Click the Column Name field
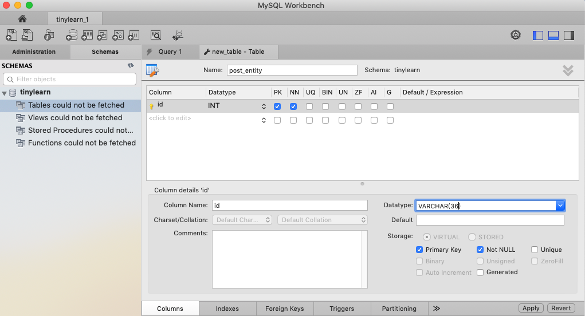Image resolution: width=585 pixels, height=316 pixels. 290,206
